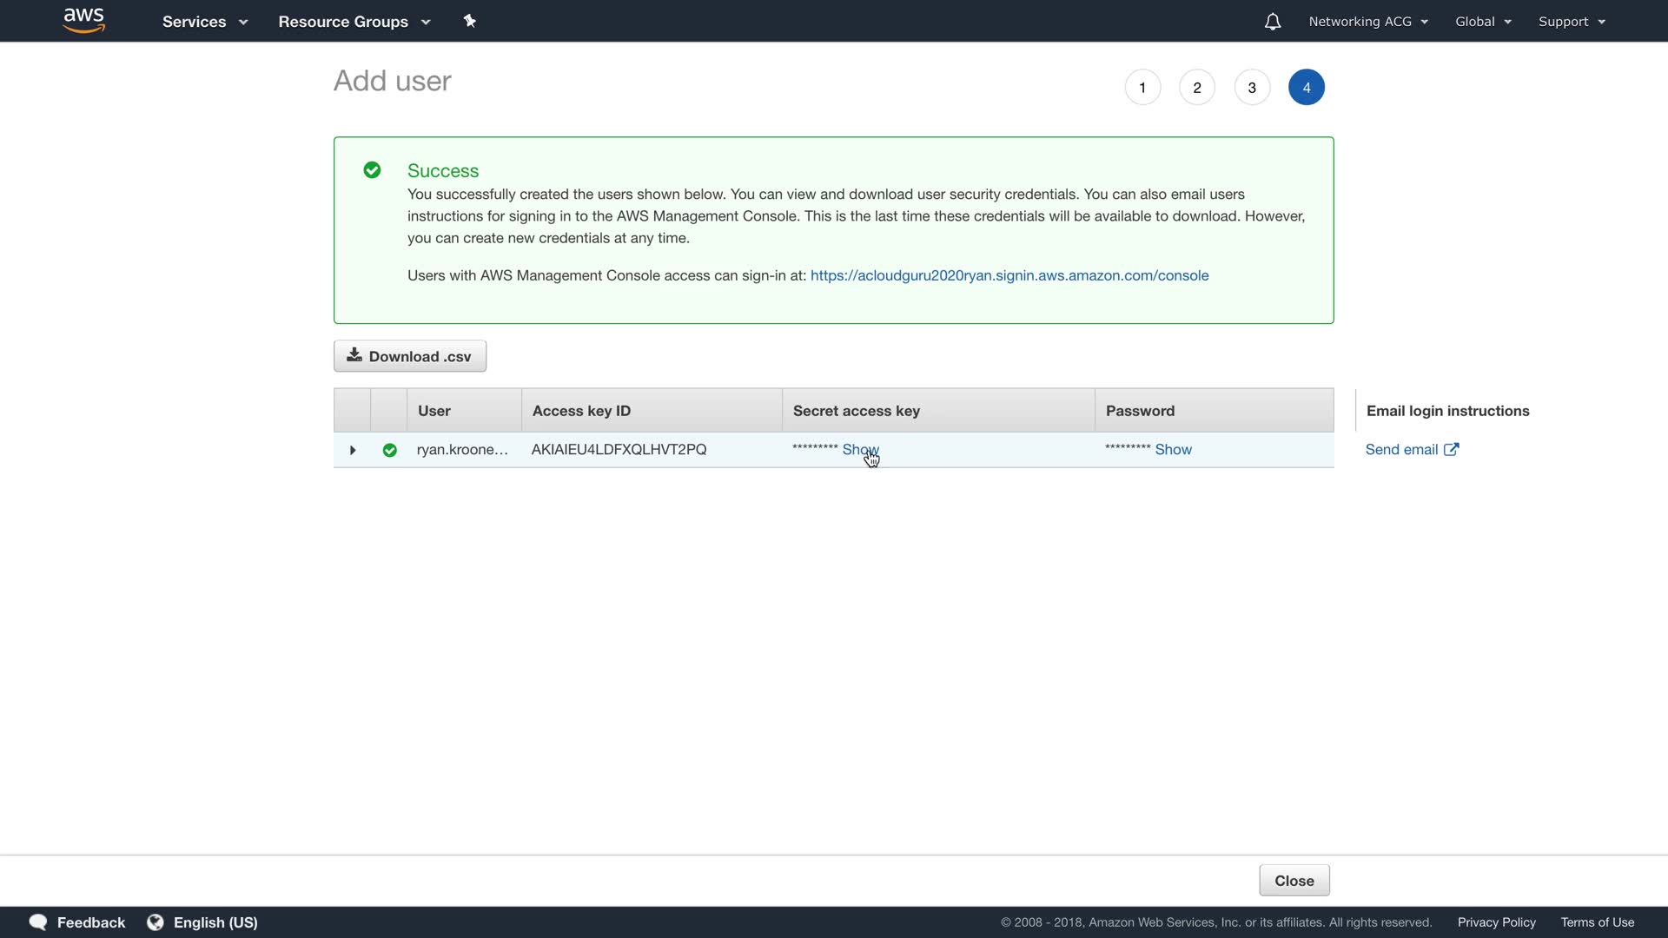Expand the ryan.kroone user row
The height and width of the screenshot is (938, 1668).
pyautogui.click(x=353, y=450)
